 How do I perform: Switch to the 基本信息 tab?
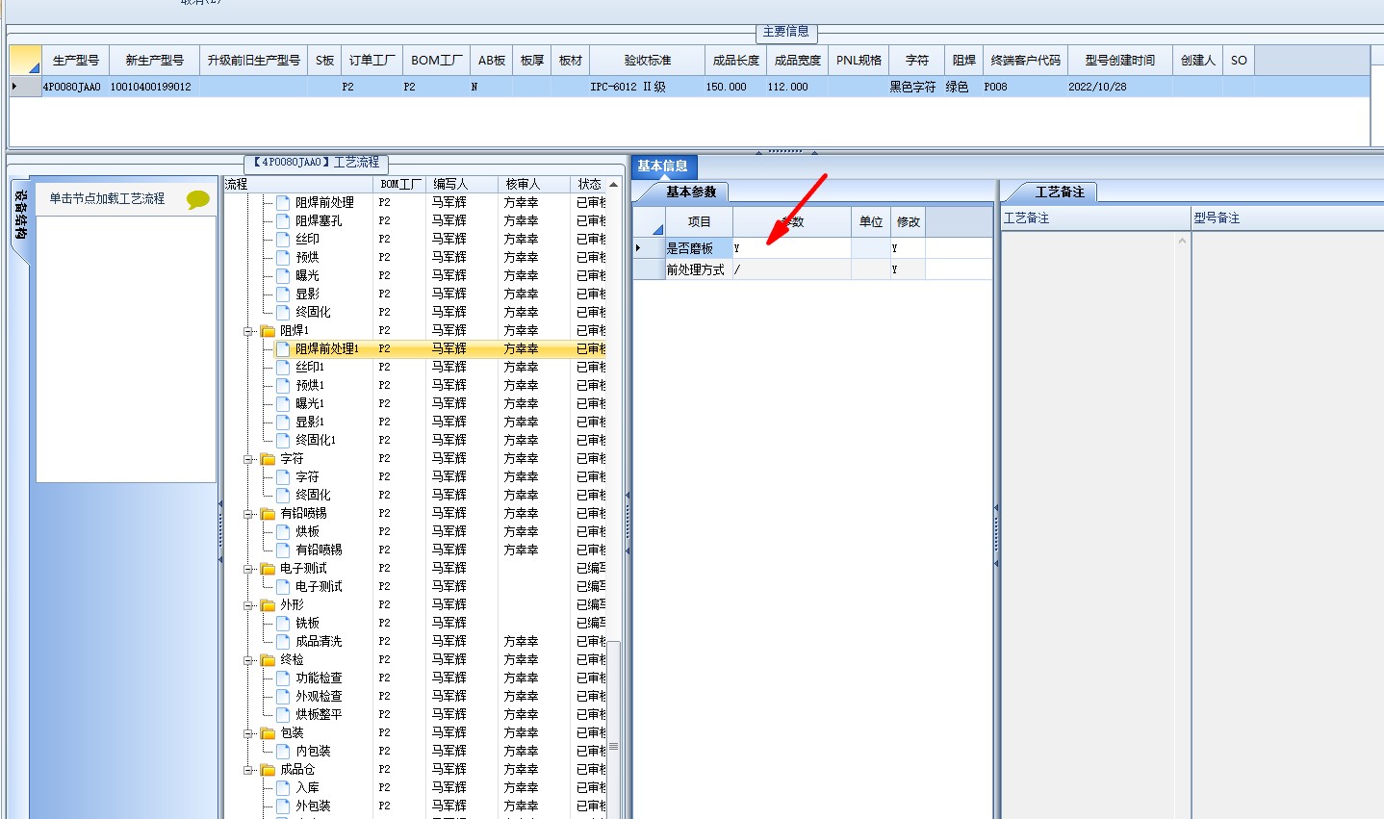pos(662,166)
